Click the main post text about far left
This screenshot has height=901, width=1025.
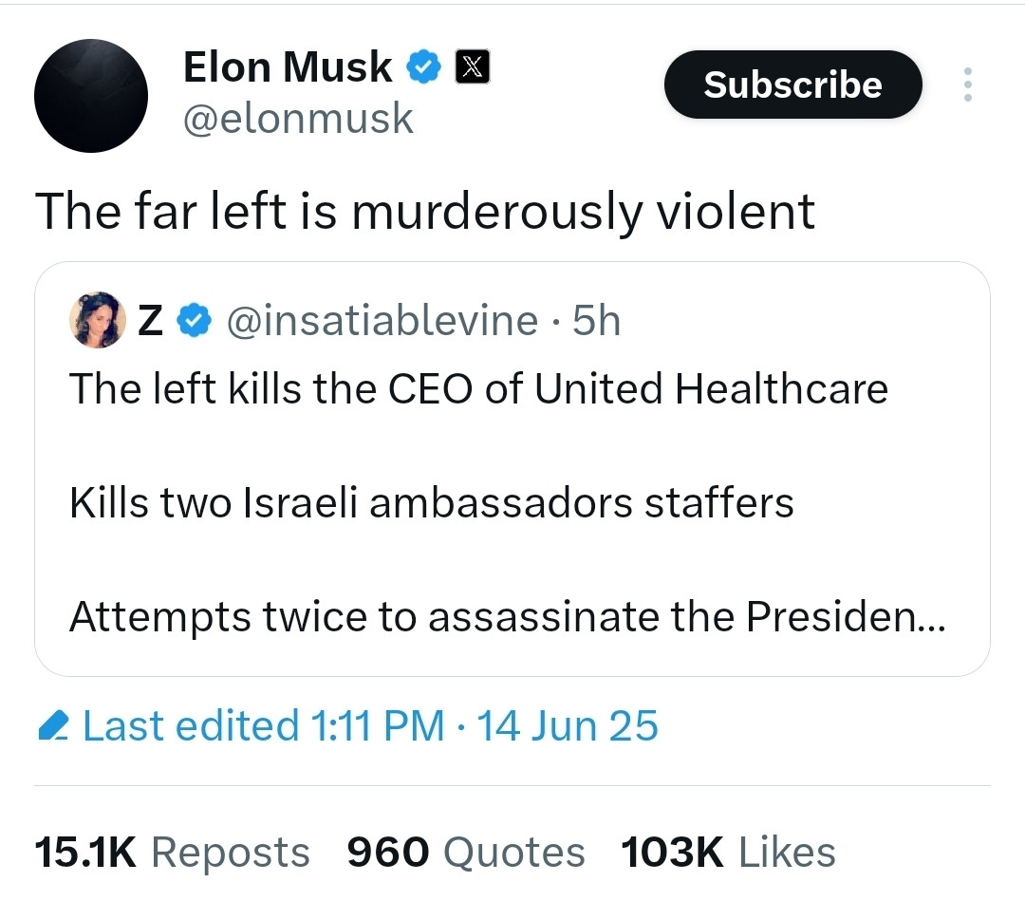424,211
